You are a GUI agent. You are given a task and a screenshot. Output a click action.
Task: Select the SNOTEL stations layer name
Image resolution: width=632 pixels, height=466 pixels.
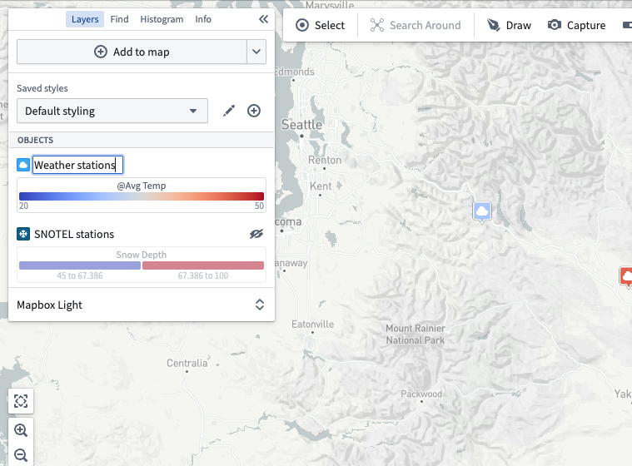click(x=74, y=234)
